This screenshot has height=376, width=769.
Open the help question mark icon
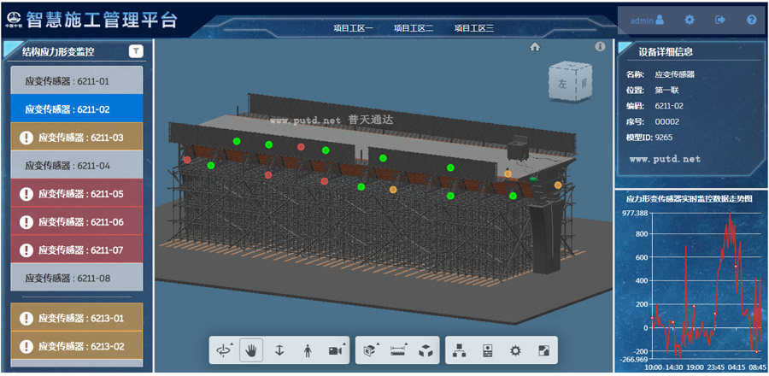(x=751, y=20)
